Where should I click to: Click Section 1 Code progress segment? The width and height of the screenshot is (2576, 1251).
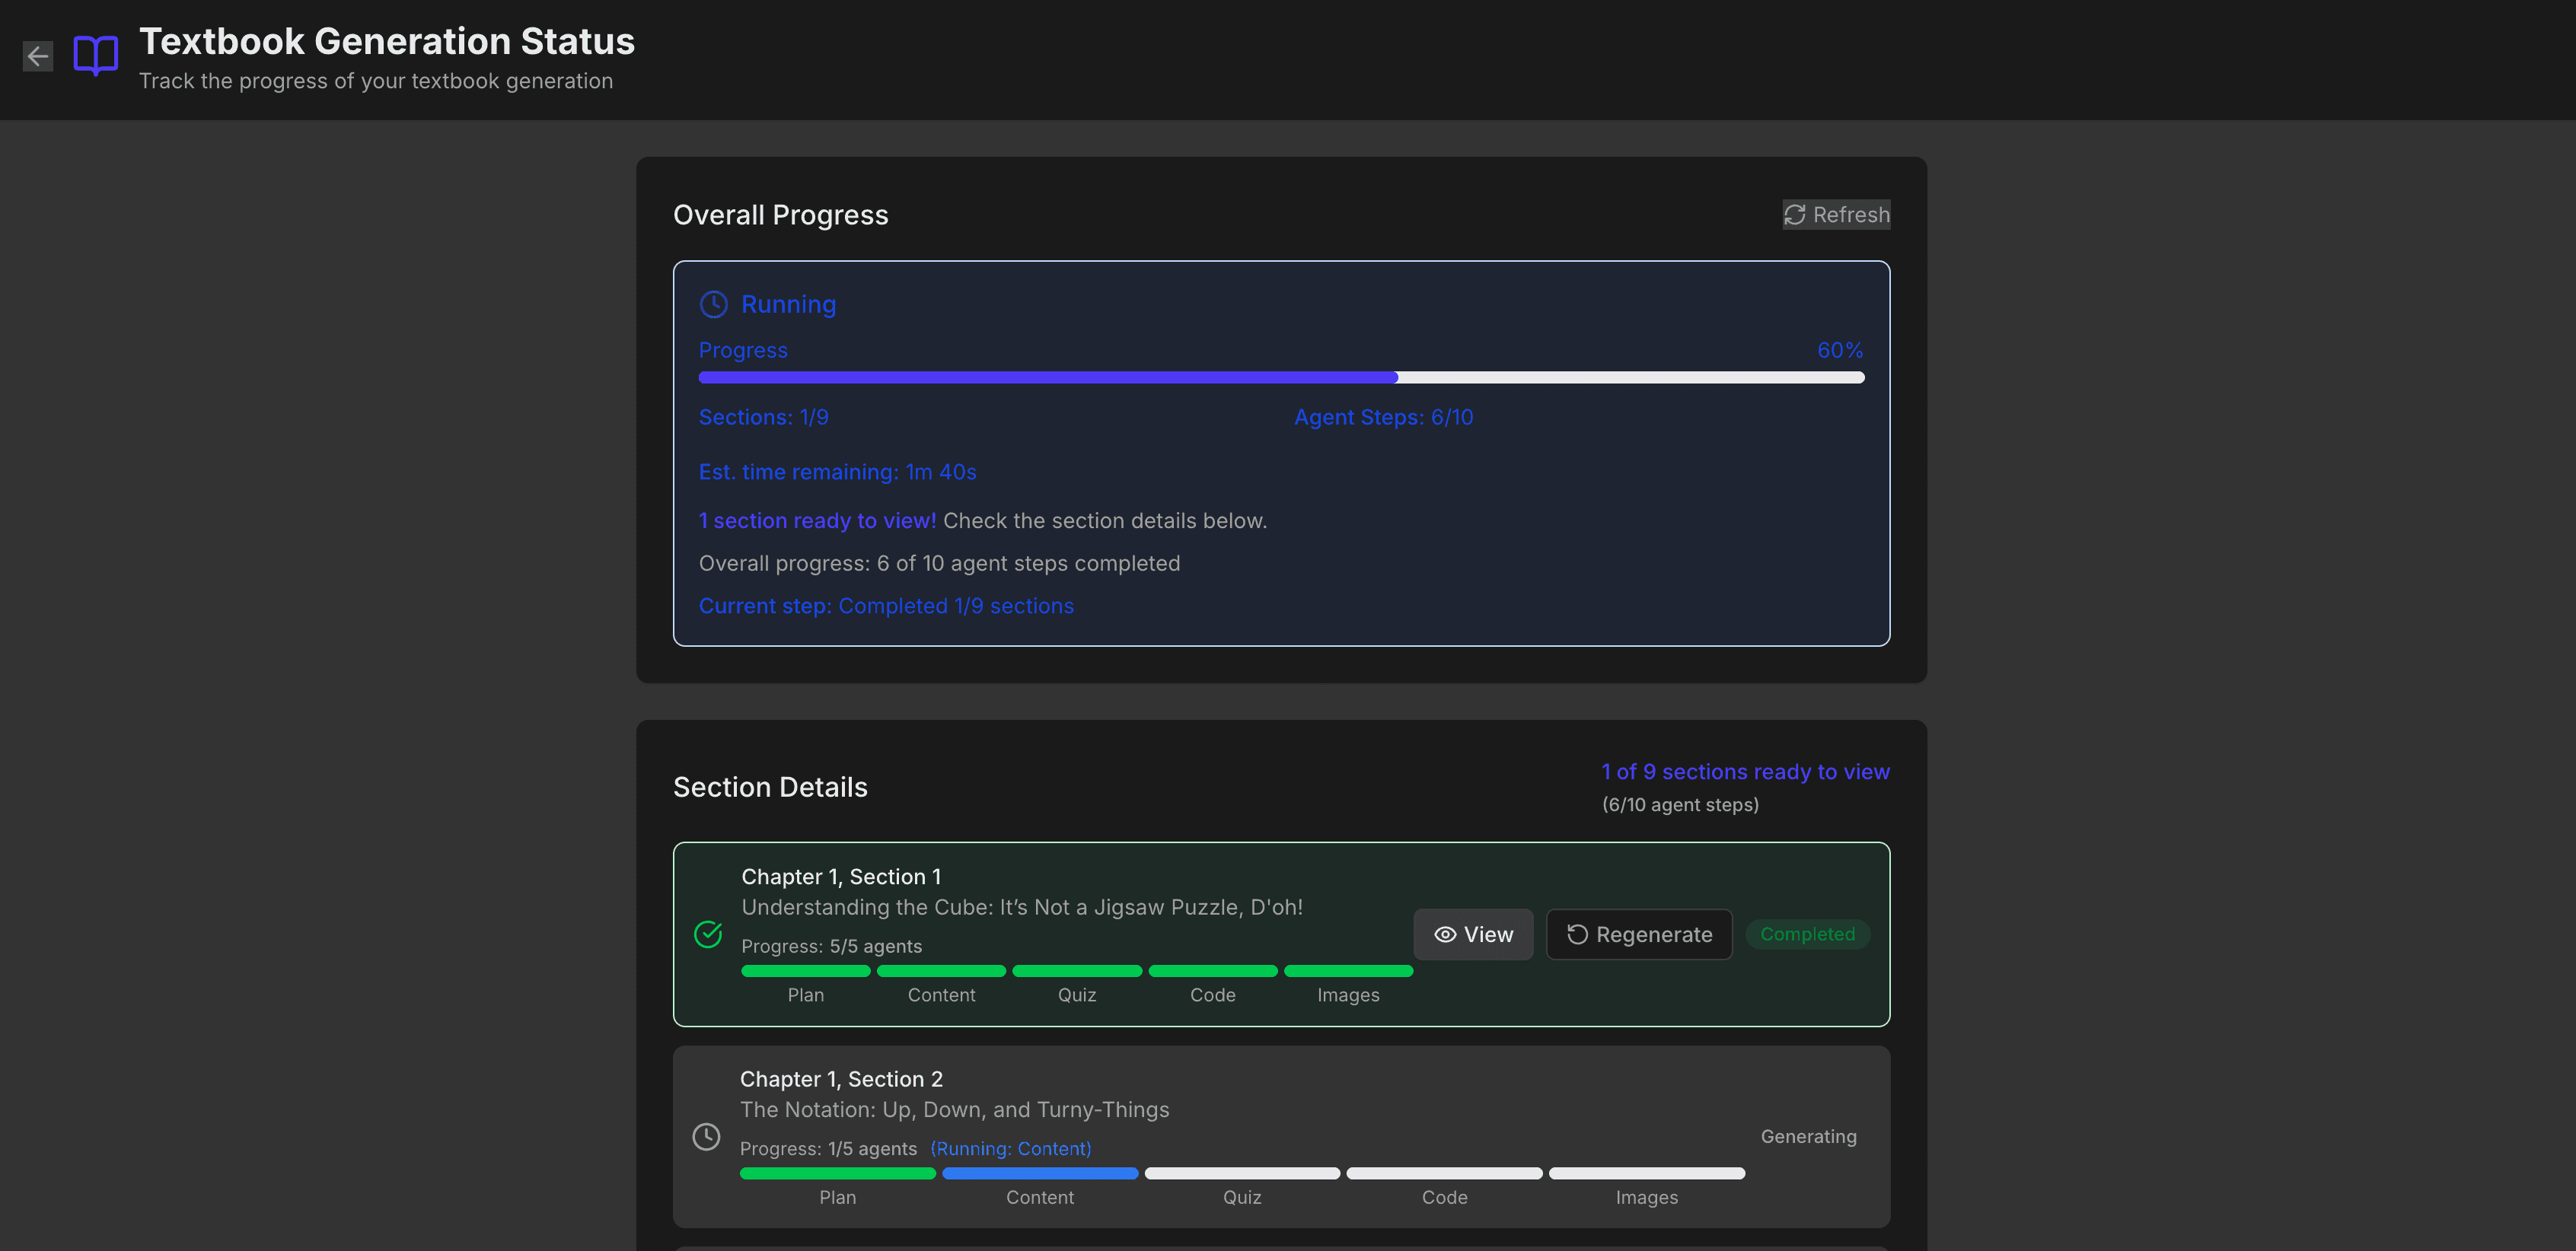click(x=1213, y=971)
